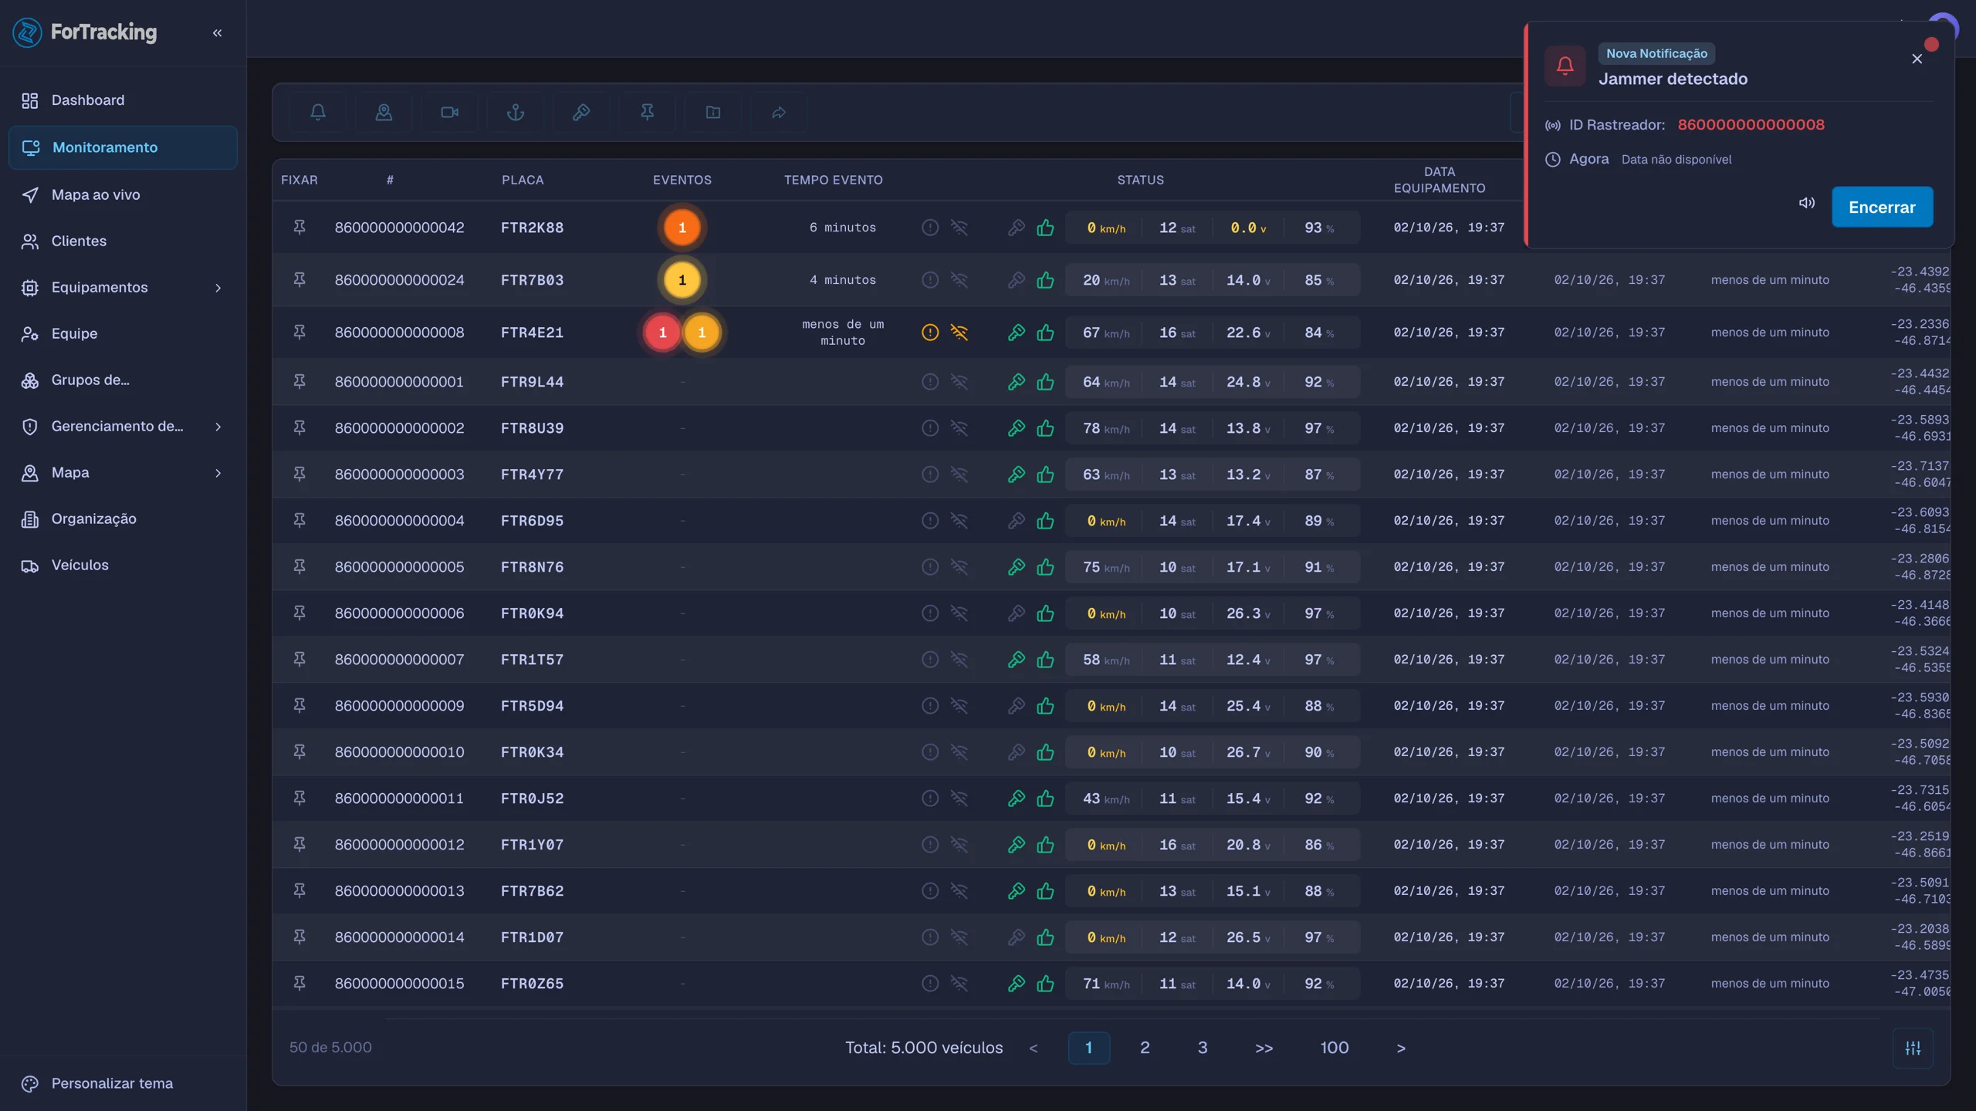Image resolution: width=1976 pixels, height=1111 pixels.
Task: Click thumbs-up icon in FTR0Z65 row
Action: pyautogui.click(x=1045, y=984)
